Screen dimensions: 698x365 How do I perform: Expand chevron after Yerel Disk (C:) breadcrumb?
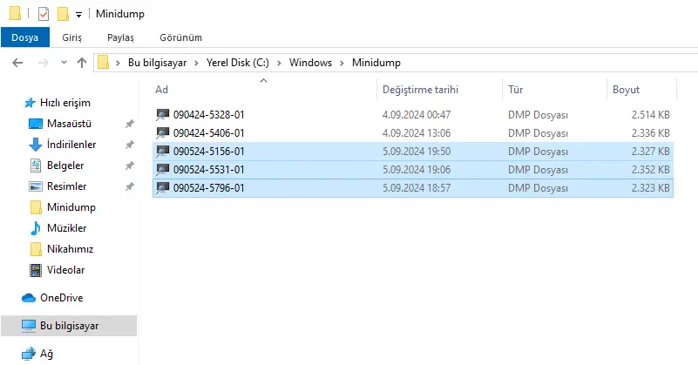tap(279, 64)
